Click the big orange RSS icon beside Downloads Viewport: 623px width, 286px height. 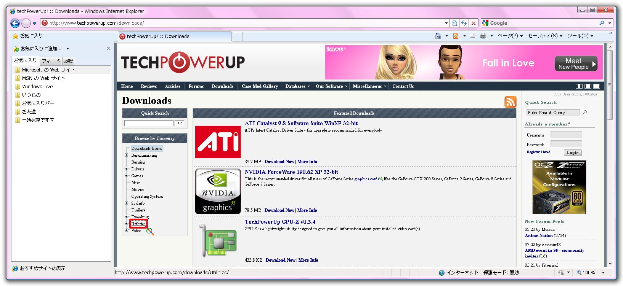coord(511,102)
